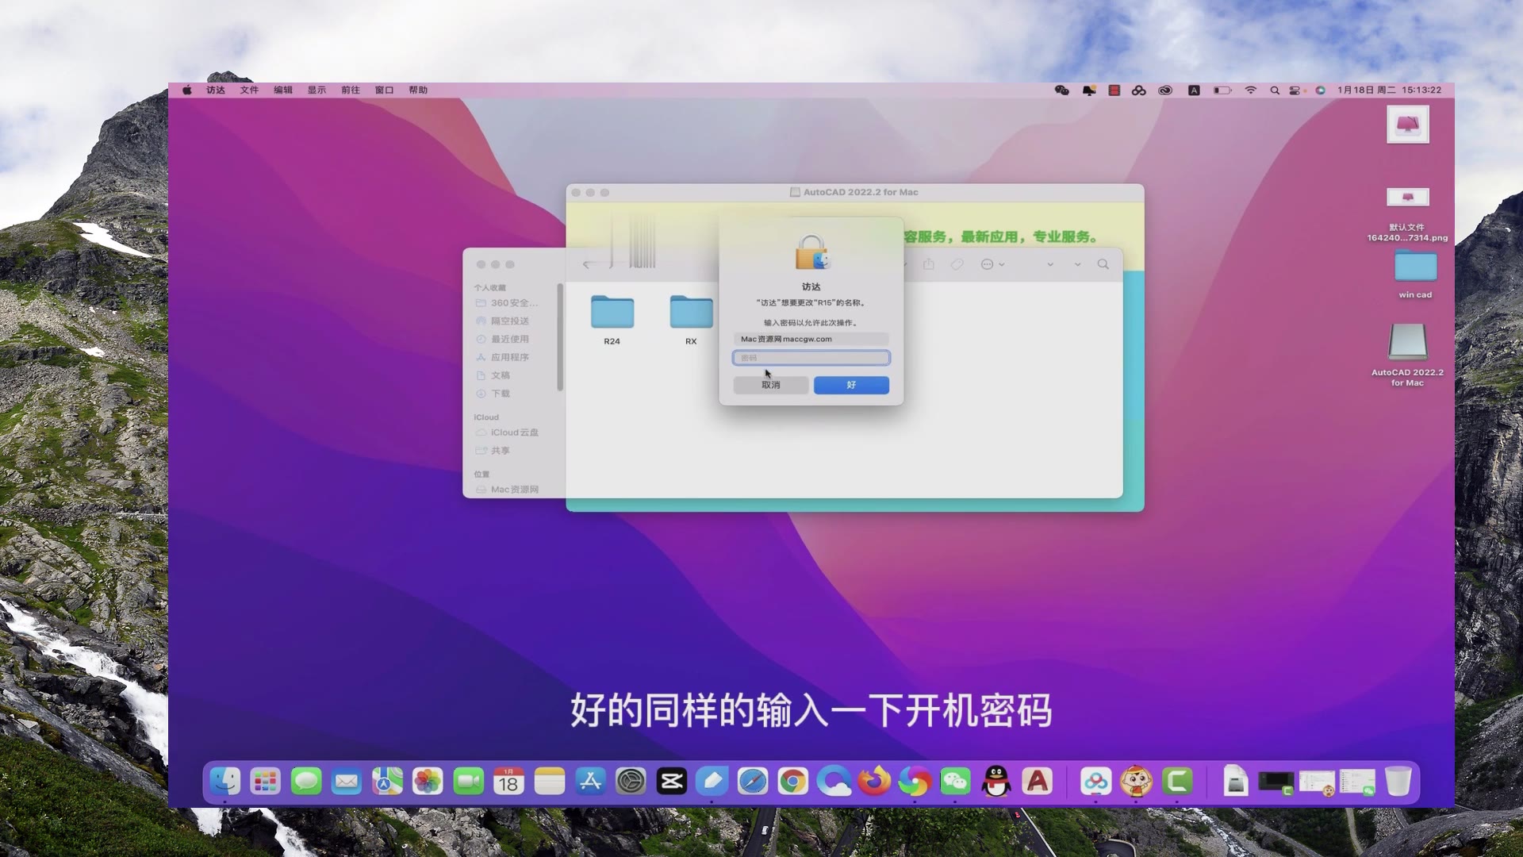This screenshot has height=857, width=1523.
Task: Open Maps from the Dock
Action: click(387, 782)
